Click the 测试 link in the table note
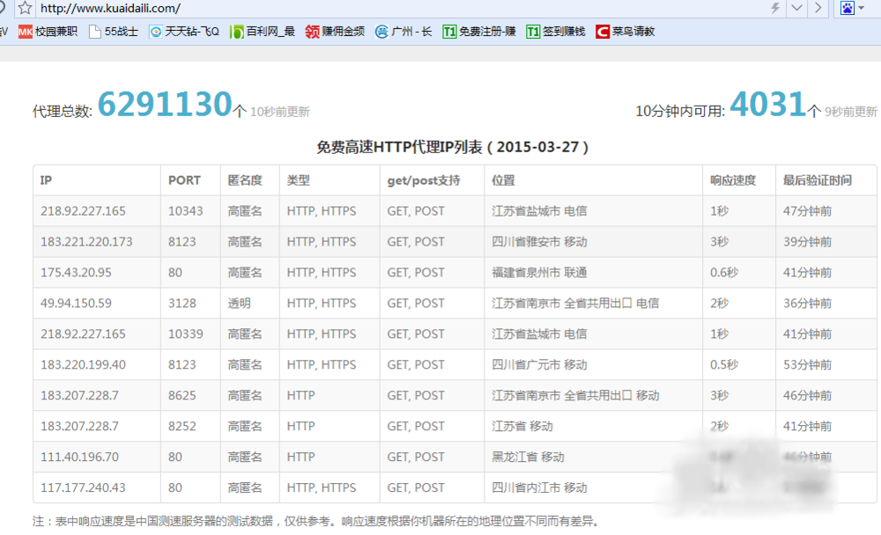Viewport: 881px width, 535px height. 239,521
